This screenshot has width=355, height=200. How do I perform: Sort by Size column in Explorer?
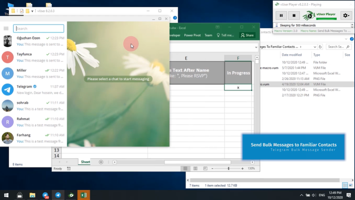(x=347, y=55)
